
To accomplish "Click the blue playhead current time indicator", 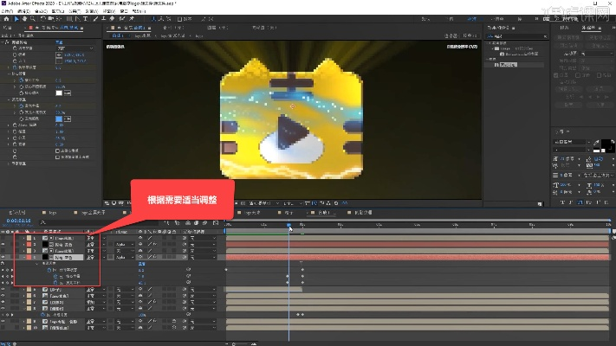I will 289,225.
